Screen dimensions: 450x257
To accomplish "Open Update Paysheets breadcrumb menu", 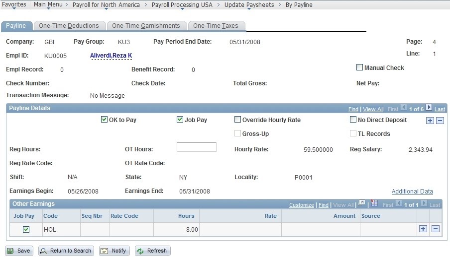I will (249, 5).
